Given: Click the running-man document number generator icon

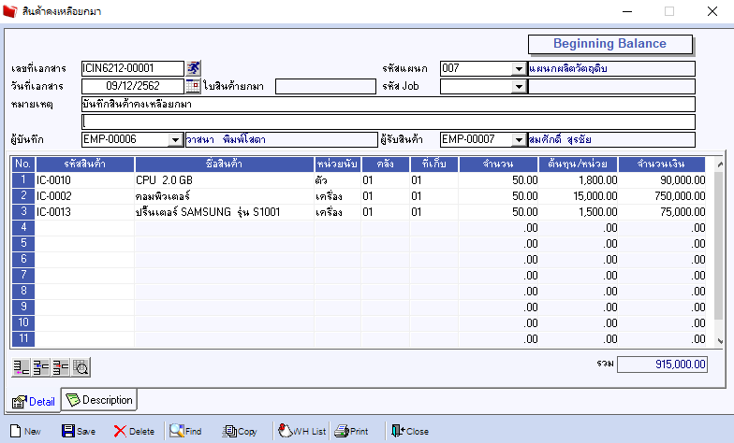Looking at the screenshot, I should 193,68.
